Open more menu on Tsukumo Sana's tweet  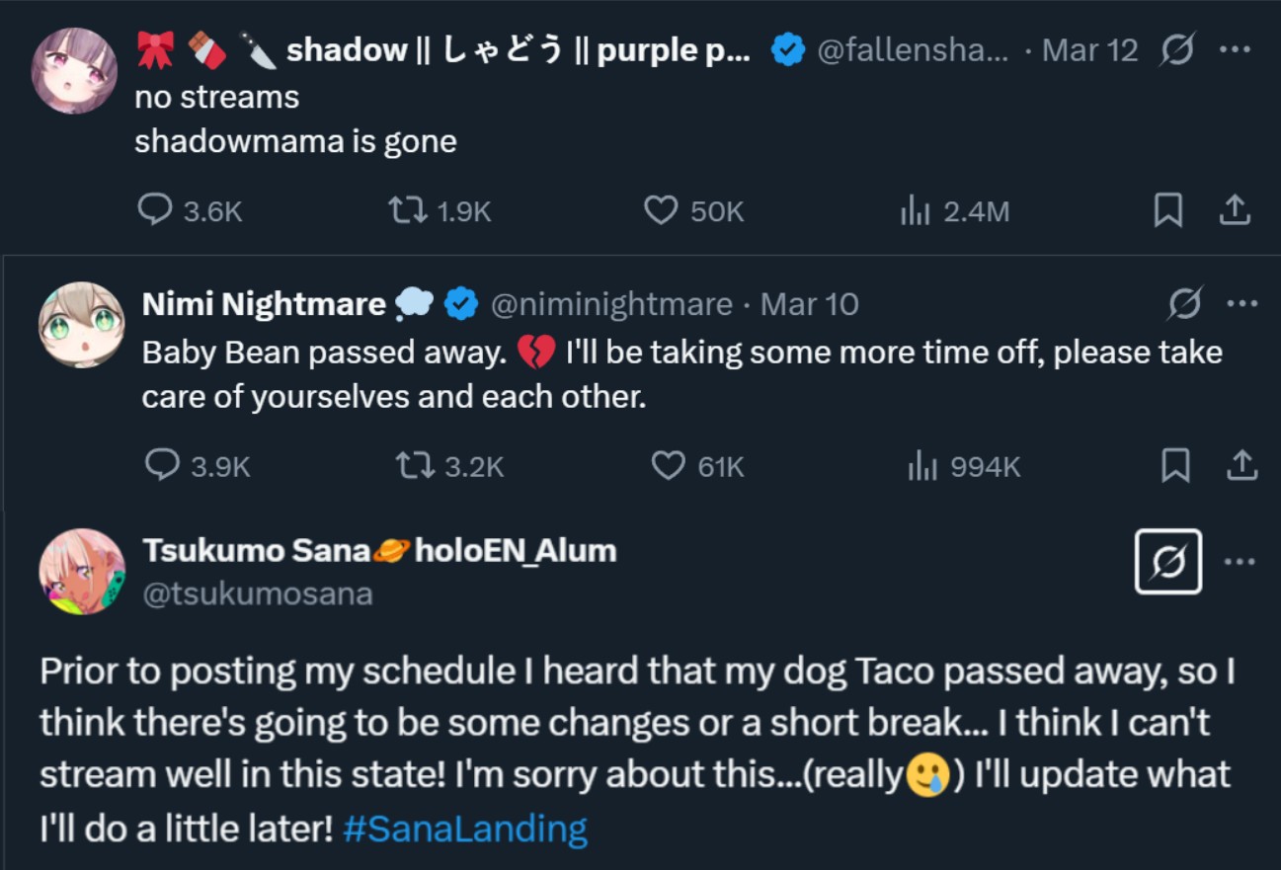pos(1241,561)
